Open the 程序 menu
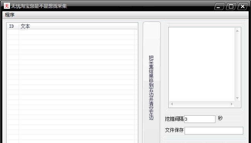The image size is (251, 143). [x=10, y=15]
